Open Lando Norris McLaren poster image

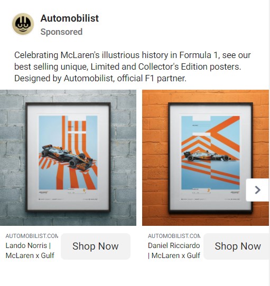click(68, 158)
